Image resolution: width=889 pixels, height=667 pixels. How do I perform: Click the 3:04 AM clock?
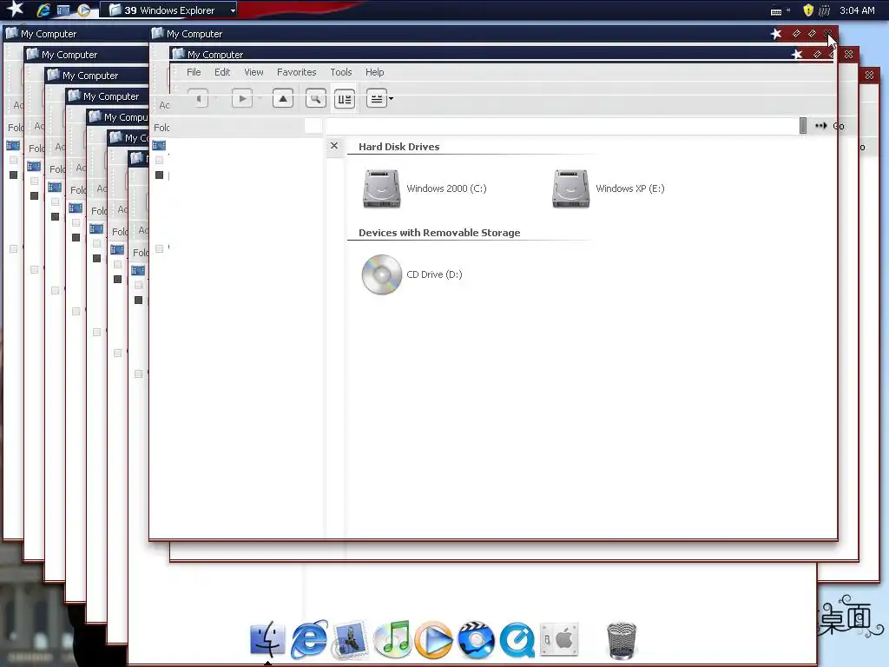[x=857, y=10]
